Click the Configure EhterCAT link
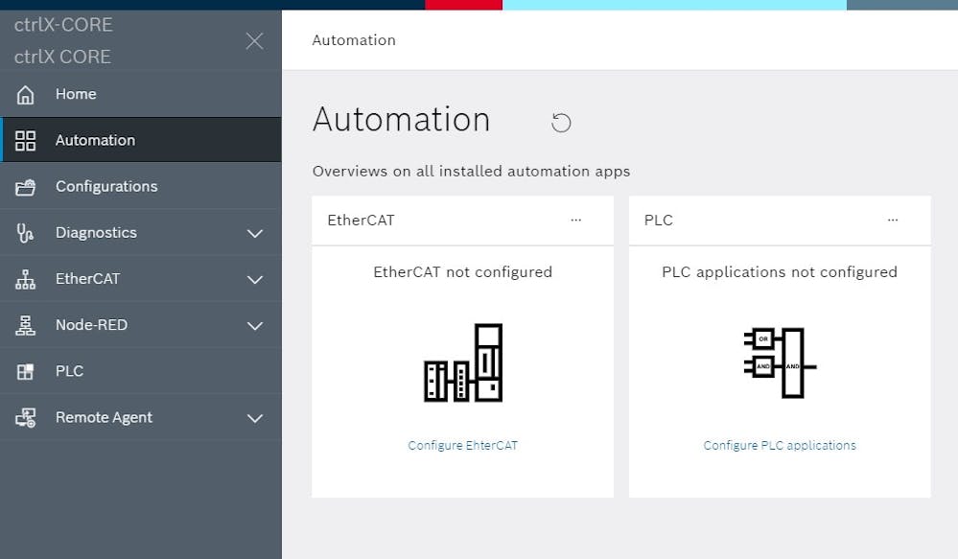958x559 pixels. click(x=462, y=445)
